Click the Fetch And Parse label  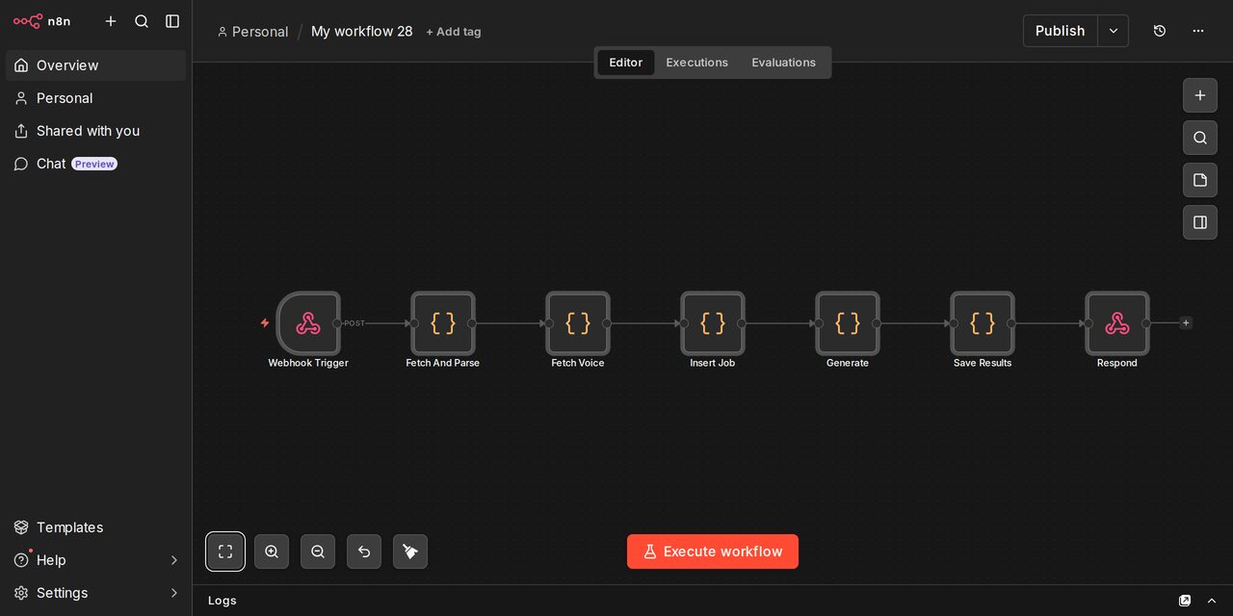(443, 363)
